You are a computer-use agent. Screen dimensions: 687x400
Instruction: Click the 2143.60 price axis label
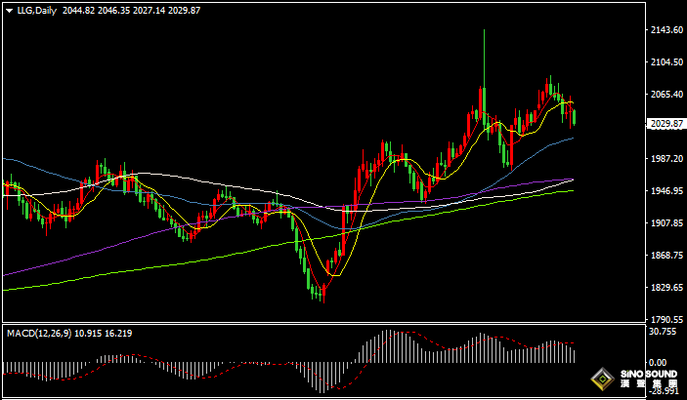click(x=666, y=30)
